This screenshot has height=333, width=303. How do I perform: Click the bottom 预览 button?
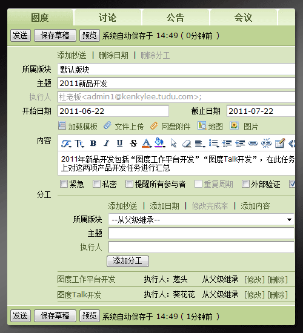90,316
